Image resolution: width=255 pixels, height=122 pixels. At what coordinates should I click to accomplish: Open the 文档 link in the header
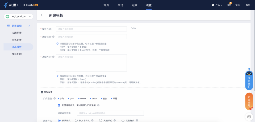tap(237, 5)
